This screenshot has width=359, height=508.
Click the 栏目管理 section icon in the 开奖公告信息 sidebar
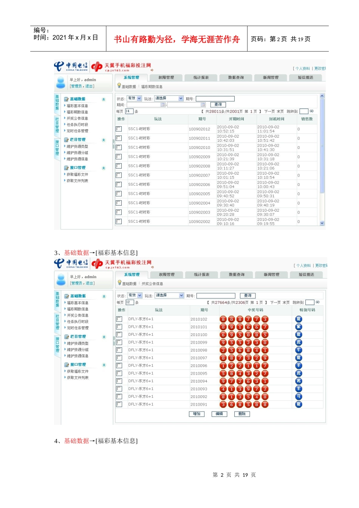67,336
